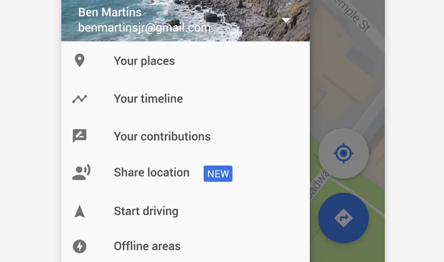Tap the my-location crosshair button
This screenshot has height=262, width=444.
(x=343, y=153)
